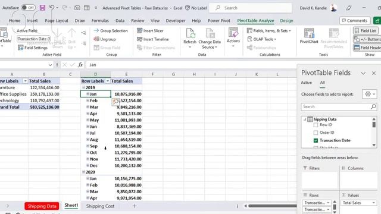
Task: Insert a PivotChart
Action: pos(309,36)
